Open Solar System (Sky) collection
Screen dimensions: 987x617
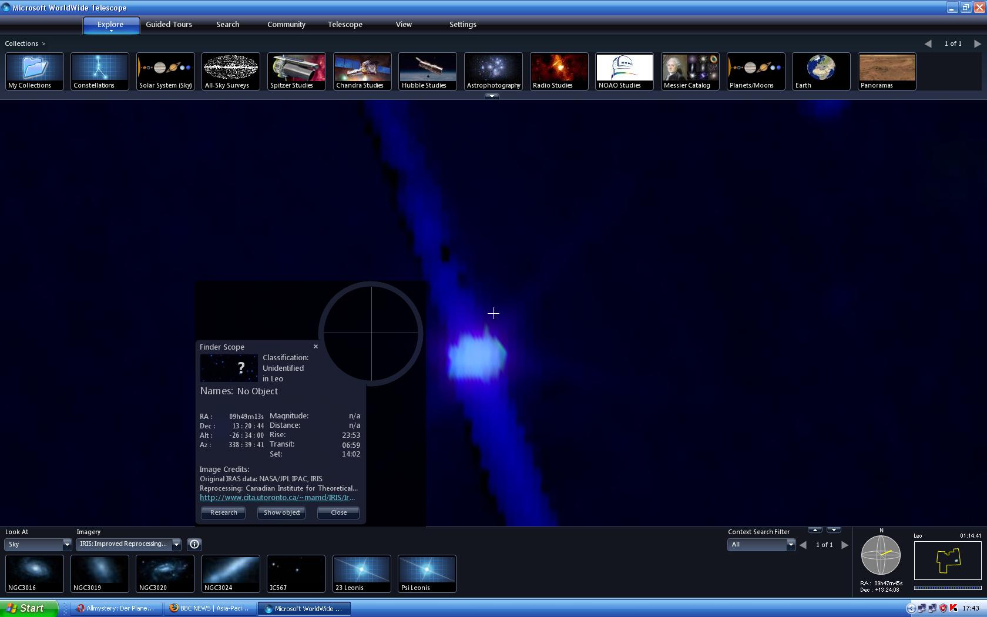point(166,71)
